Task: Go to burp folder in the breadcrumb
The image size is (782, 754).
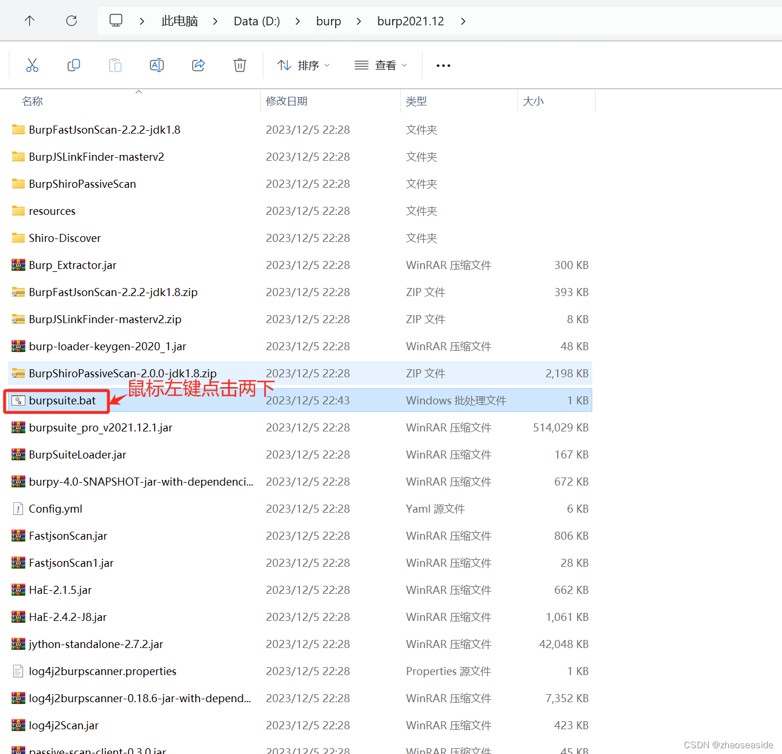Action: [329, 21]
